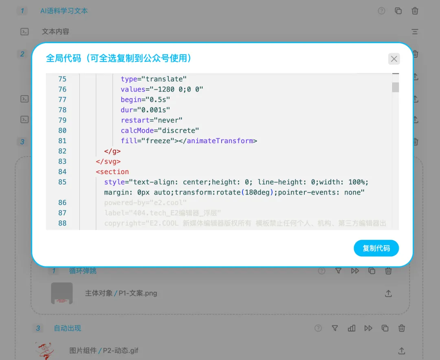440x360 pixels.
Task: Select the 循环弹跳 title
Action: (x=82, y=271)
